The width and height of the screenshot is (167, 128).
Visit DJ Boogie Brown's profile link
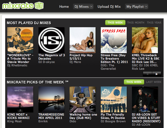(113, 121)
